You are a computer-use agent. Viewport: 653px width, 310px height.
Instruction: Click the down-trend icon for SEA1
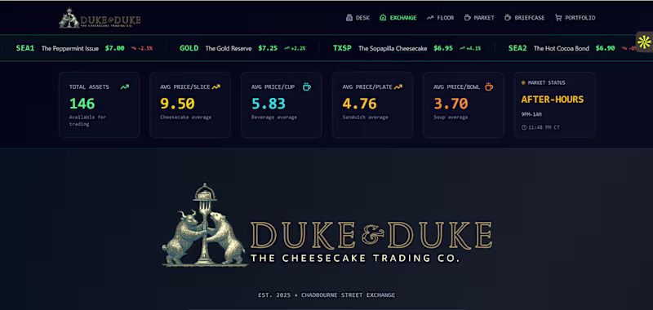tap(134, 48)
